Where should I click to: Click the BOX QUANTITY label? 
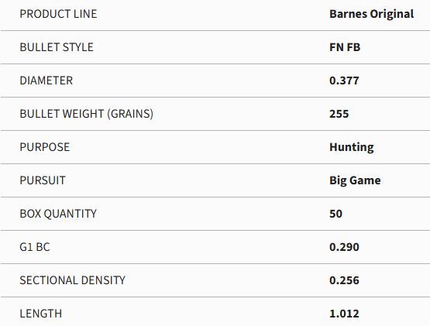click(x=58, y=214)
